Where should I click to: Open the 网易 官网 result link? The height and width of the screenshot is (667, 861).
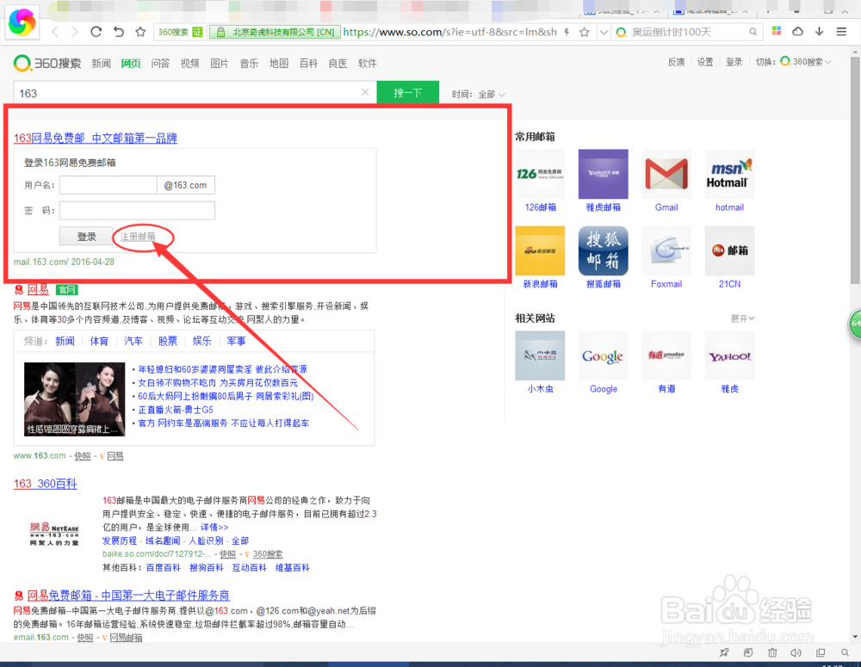click(39, 289)
